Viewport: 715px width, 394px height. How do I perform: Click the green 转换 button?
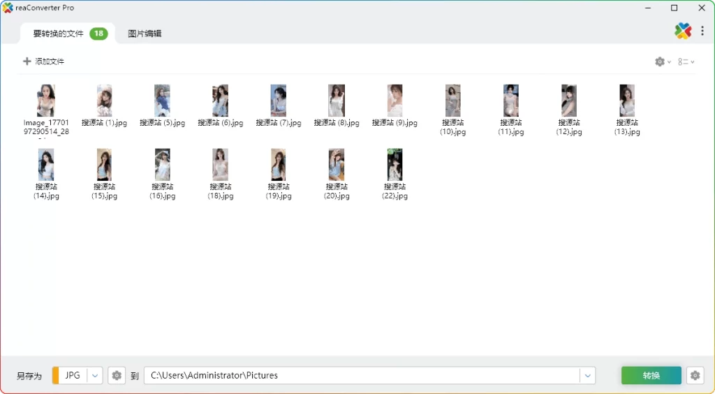[x=651, y=375]
